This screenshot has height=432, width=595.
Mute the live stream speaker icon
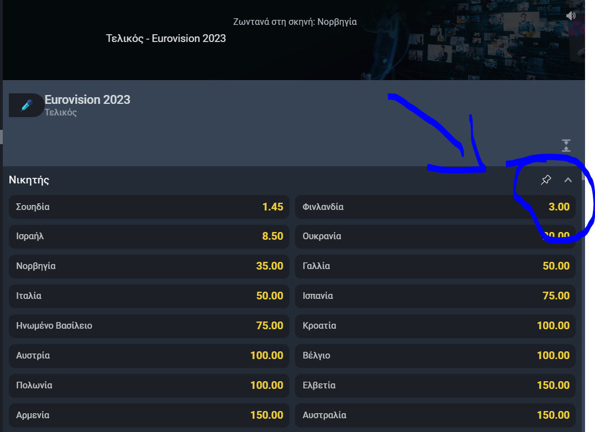click(x=571, y=16)
